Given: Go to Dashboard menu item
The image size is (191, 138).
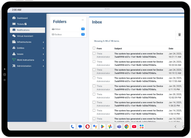Looking at the screenshot, I should coord(27,18).
